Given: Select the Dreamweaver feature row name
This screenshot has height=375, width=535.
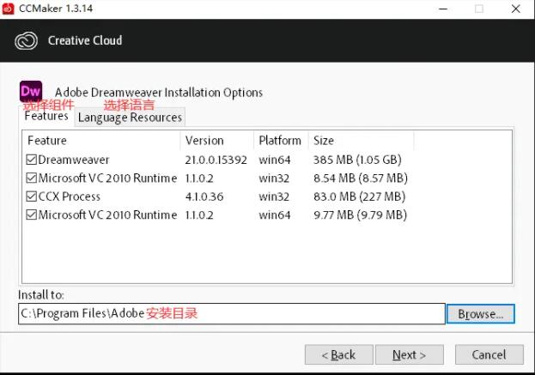Looking at the screenshot, I should (74, 160).
